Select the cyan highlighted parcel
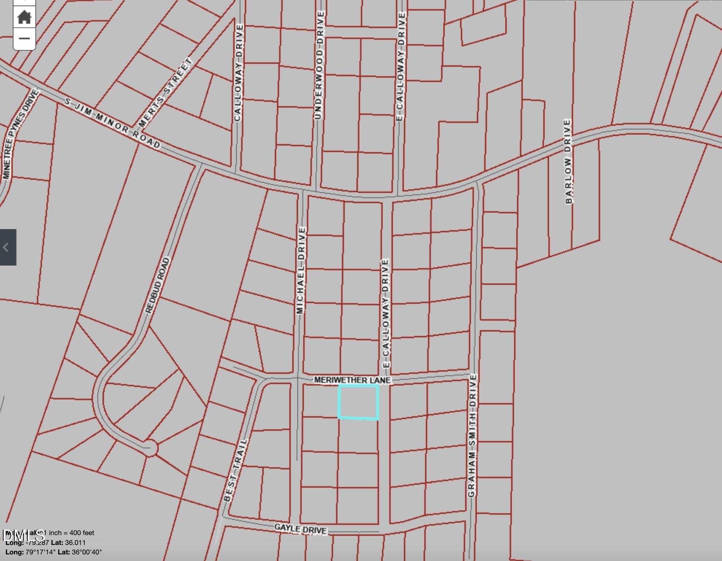Screen dimensions: 722x561 point(358,402)
